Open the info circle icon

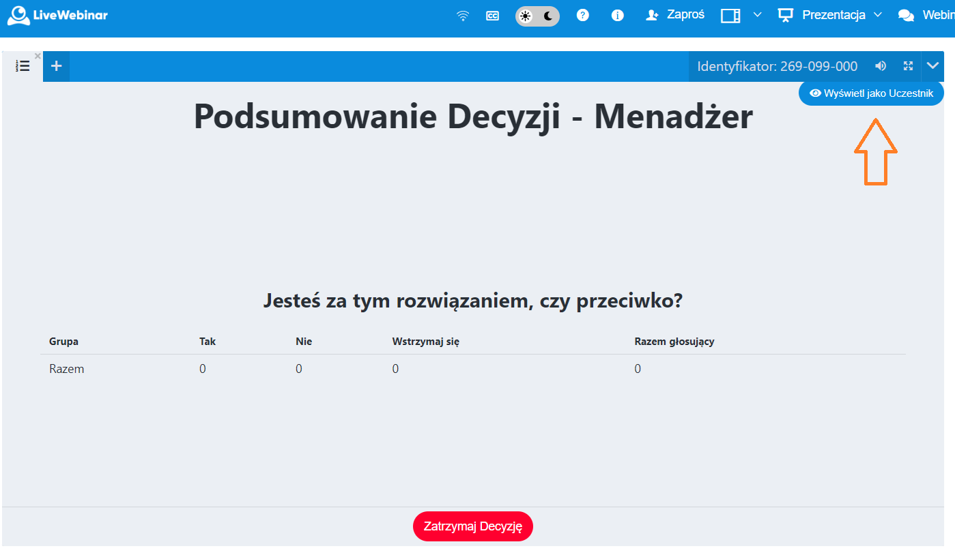(x=618, y=15)
